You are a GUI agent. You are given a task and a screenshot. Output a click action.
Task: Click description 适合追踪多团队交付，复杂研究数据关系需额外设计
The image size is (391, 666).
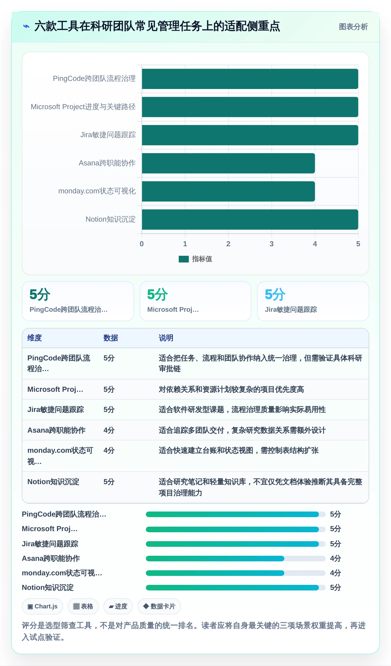tap(242, 430)
